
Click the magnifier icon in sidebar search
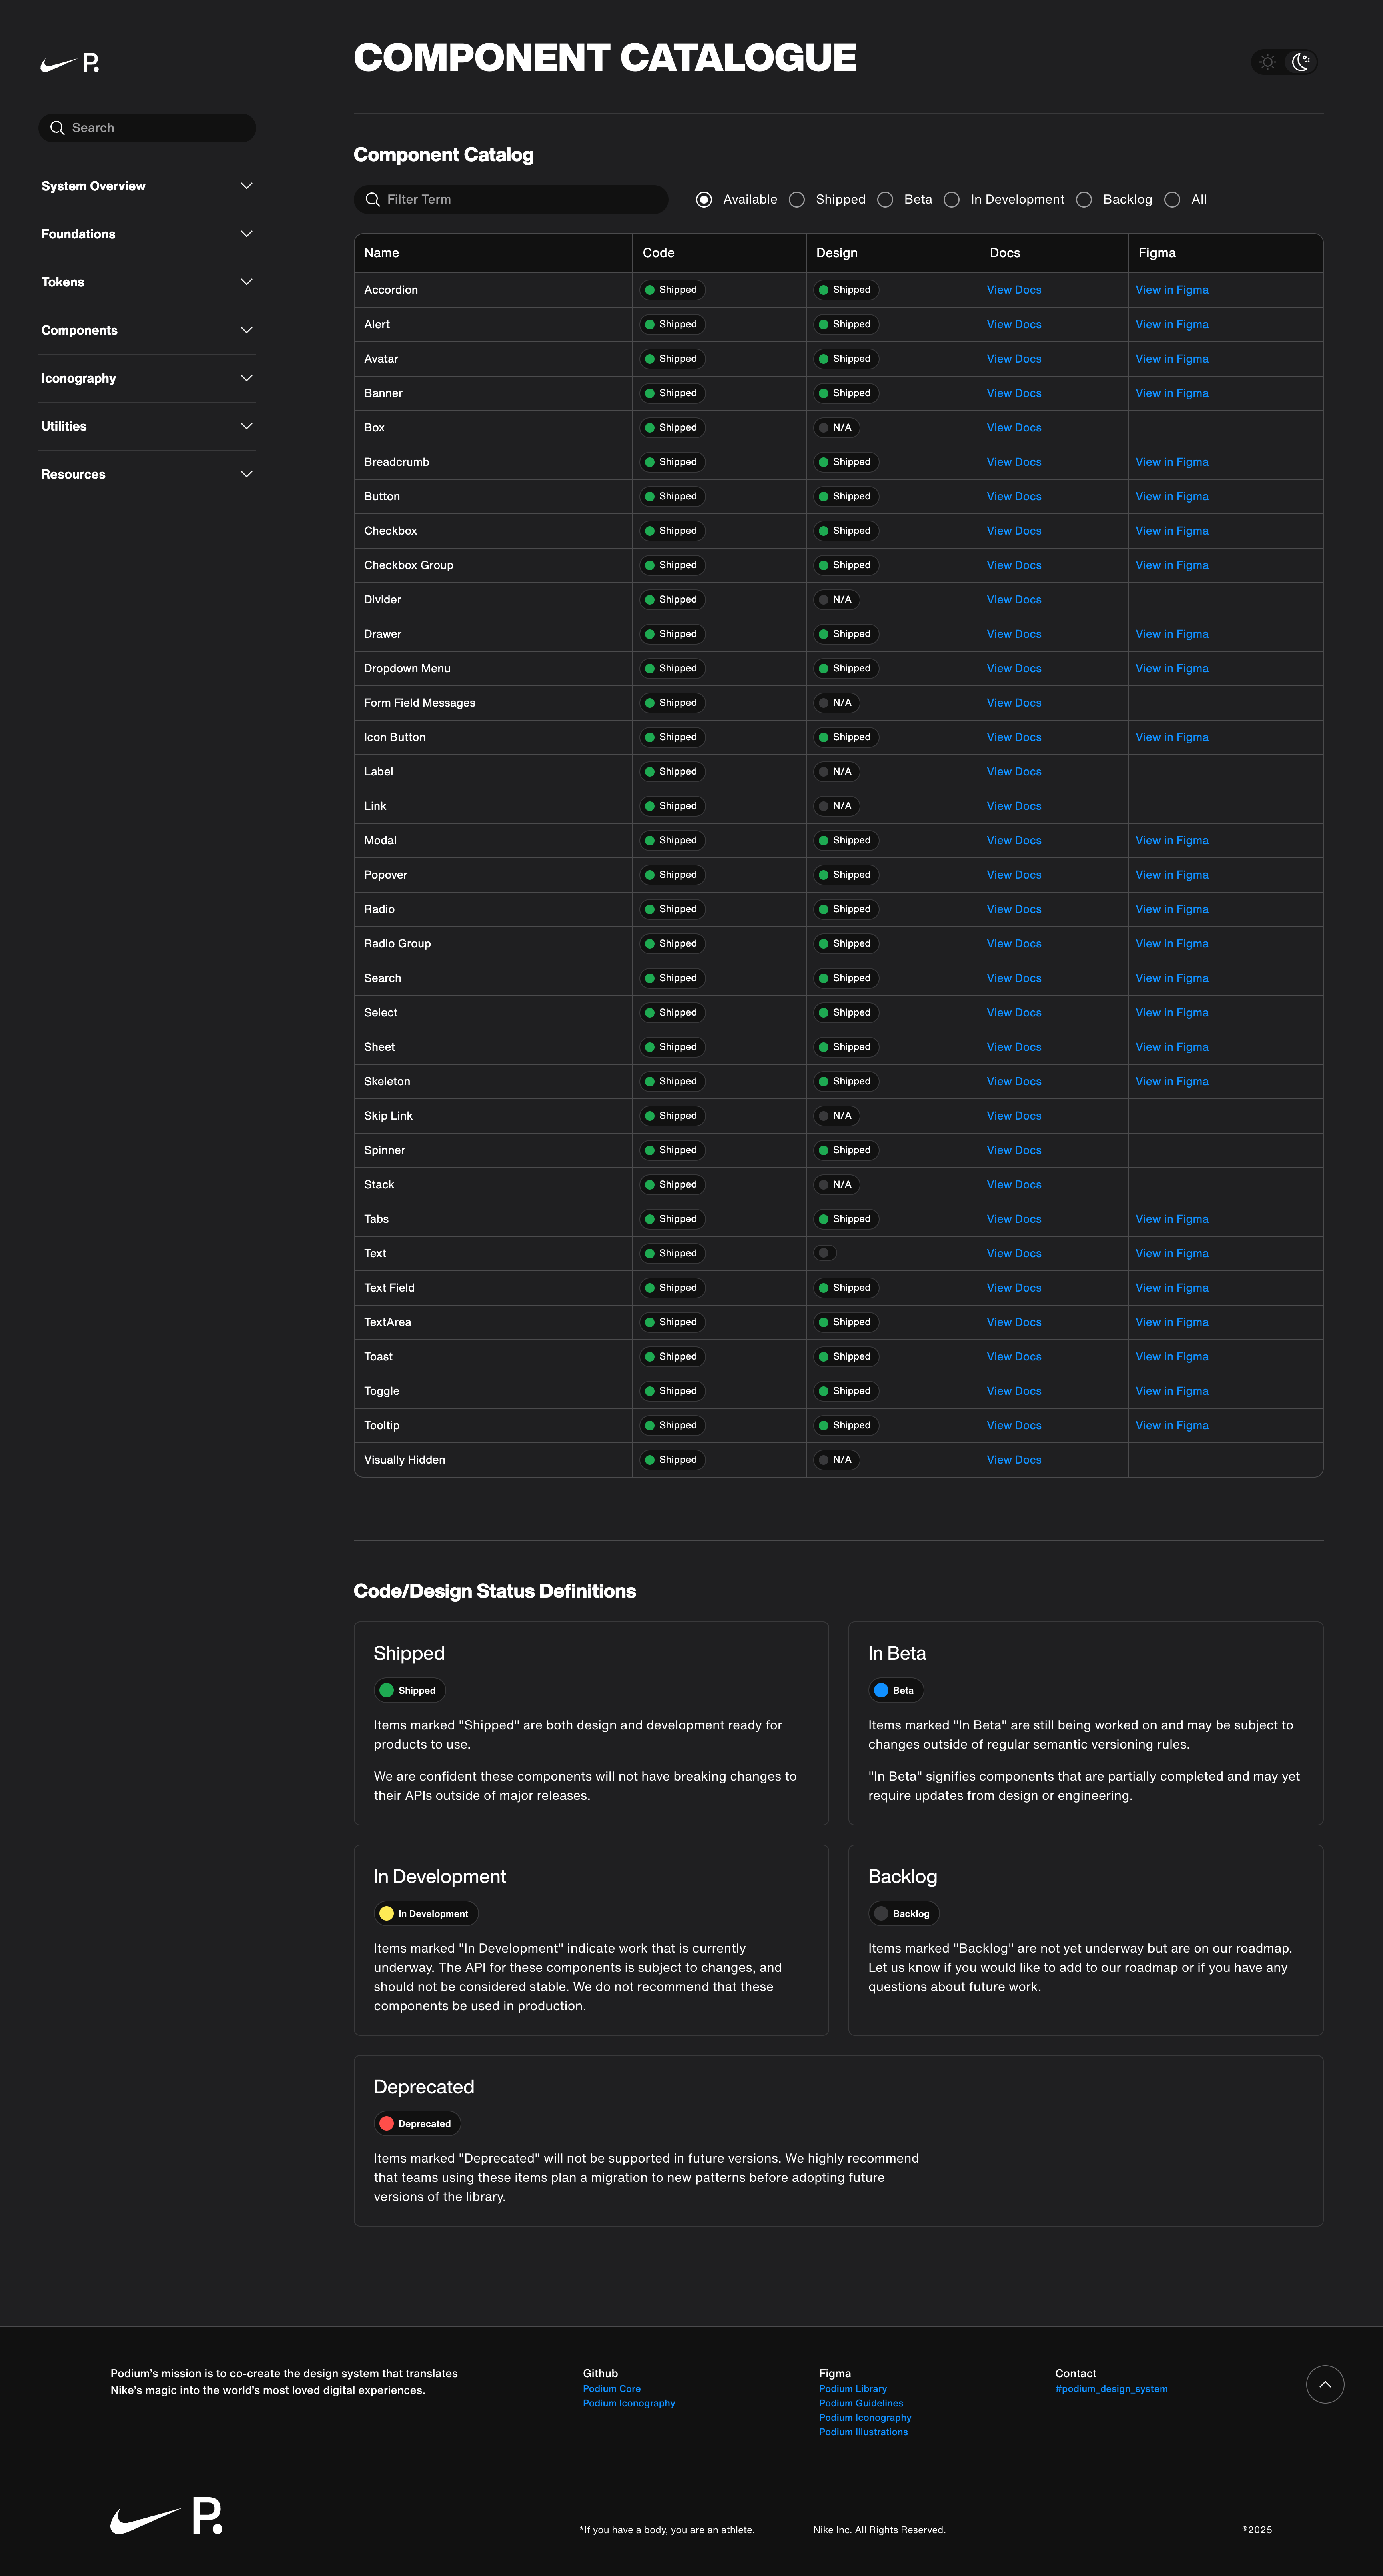point(57,128)
